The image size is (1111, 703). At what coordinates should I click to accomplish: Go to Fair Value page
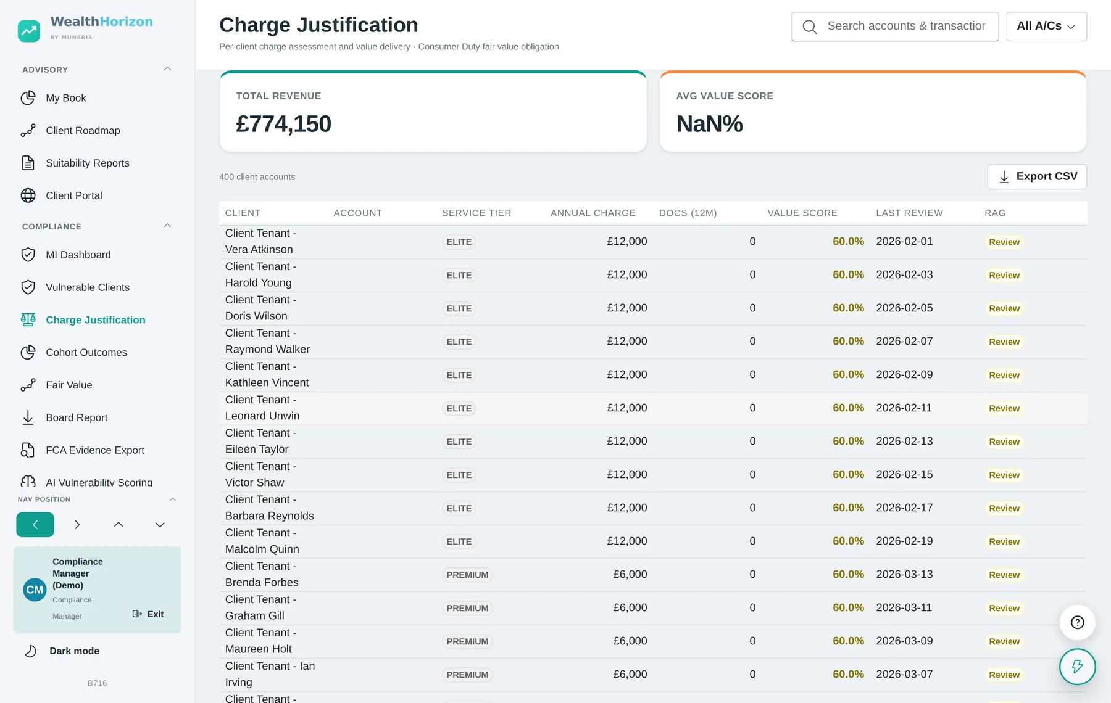[69, 385]
